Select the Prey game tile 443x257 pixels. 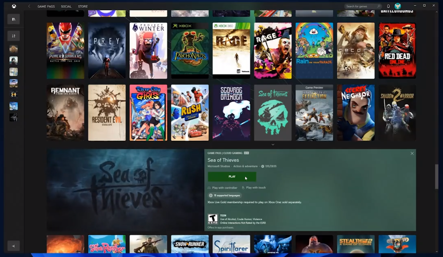click(107, 51)
